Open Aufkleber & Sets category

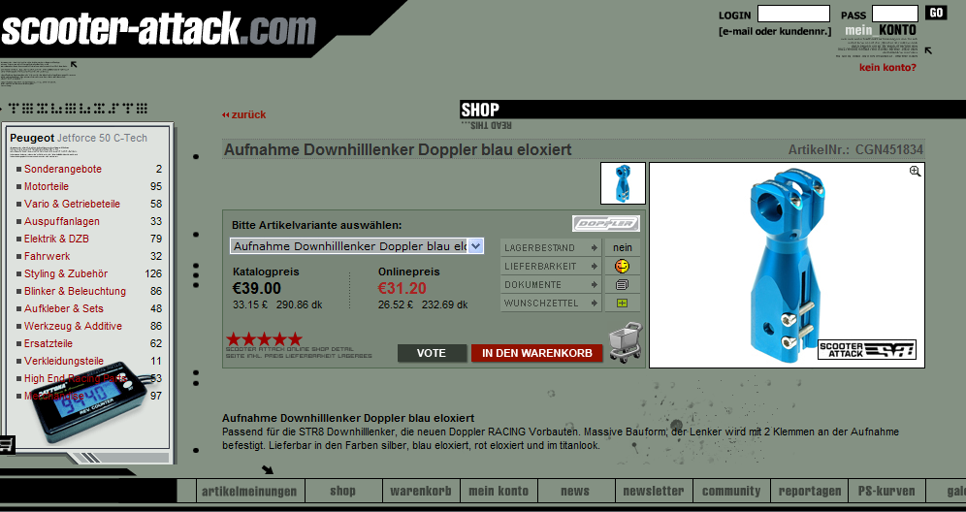click(63, 308)
